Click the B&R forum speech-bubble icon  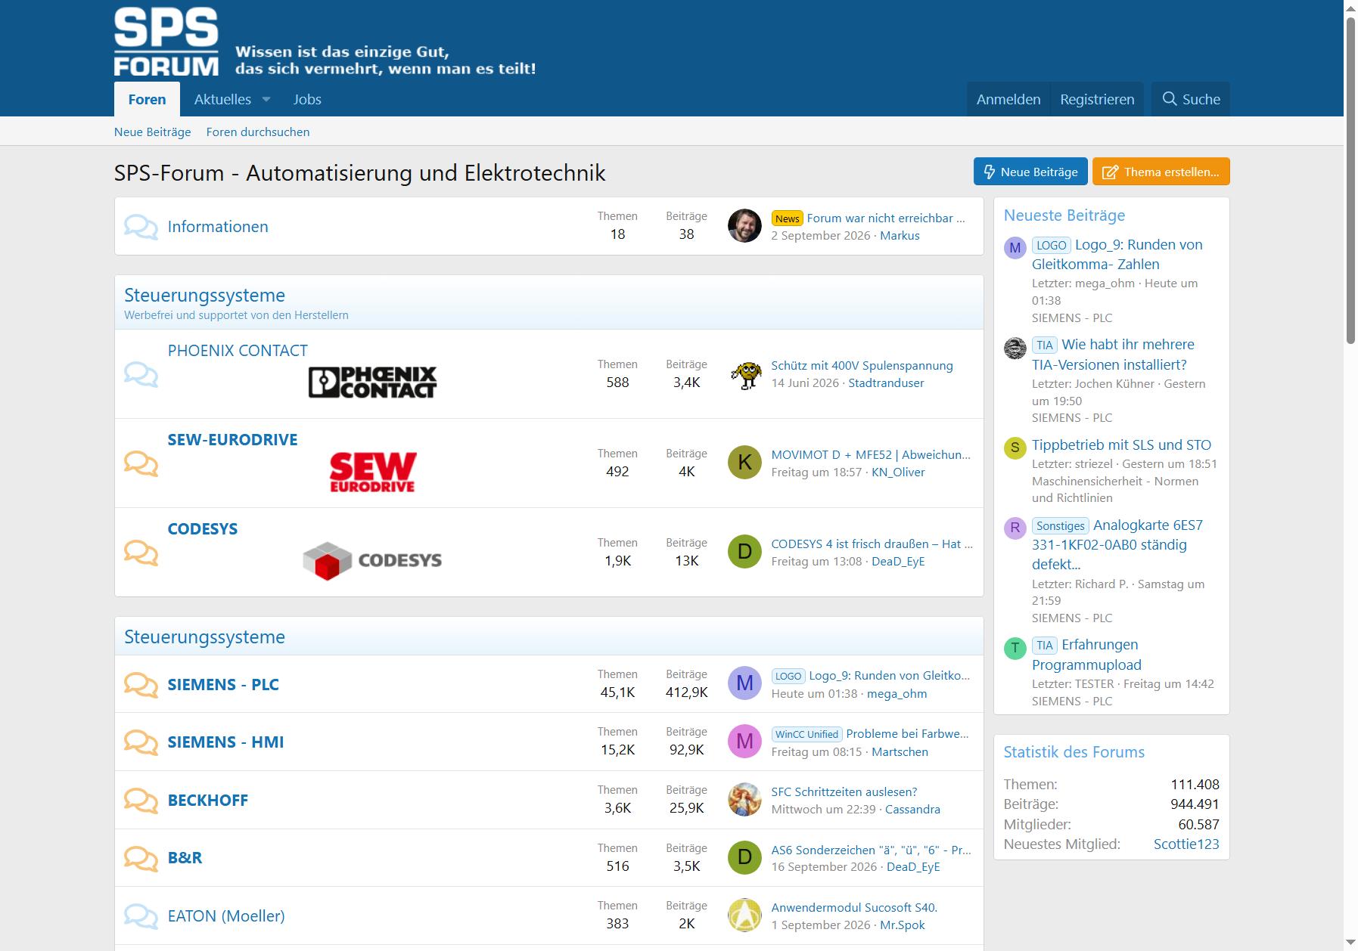click(141, 858)
